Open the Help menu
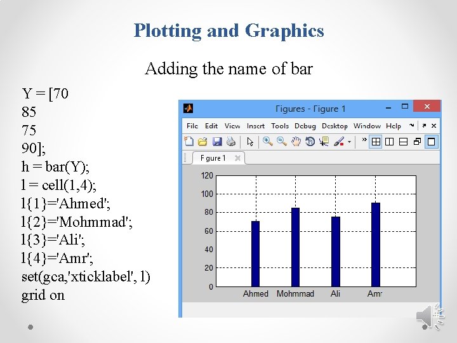 tap(394, 126)
